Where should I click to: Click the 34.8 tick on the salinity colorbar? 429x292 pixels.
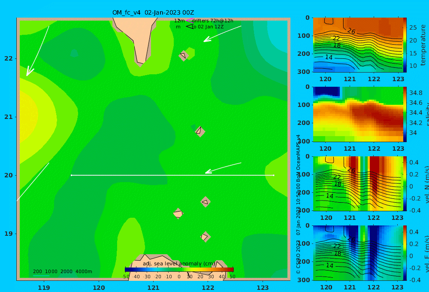point(416,93)
